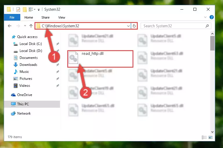Click the pin icon beside Pictures
This screenshot has height=148, width=223.
pos(57,79)
